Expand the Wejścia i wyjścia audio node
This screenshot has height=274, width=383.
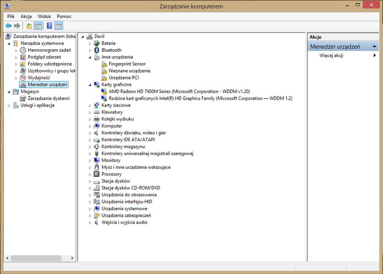(90, 223)
